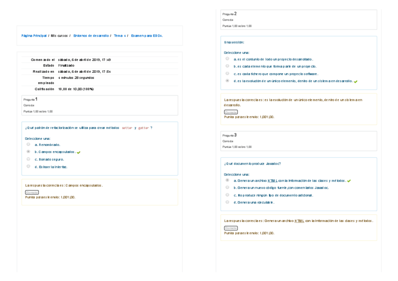Select radio option 'b. Campos encapsulados'
The width and height of the screenshot is (398, 281).
click(29, 152)
